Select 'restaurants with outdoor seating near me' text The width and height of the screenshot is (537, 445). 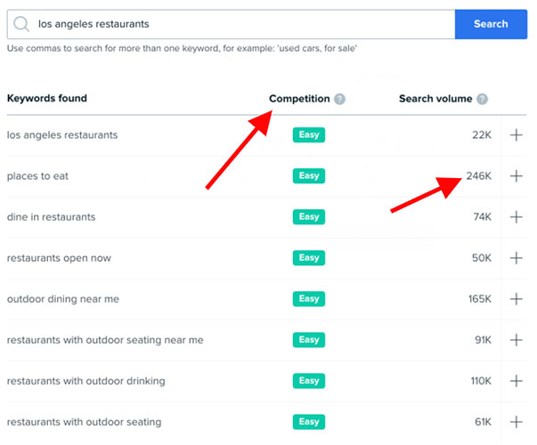click(105, 340)
